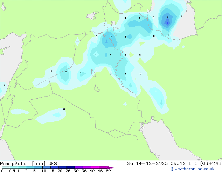
Task: Click the 25–30 mm dark navy swatch
Action: (71, 167)
